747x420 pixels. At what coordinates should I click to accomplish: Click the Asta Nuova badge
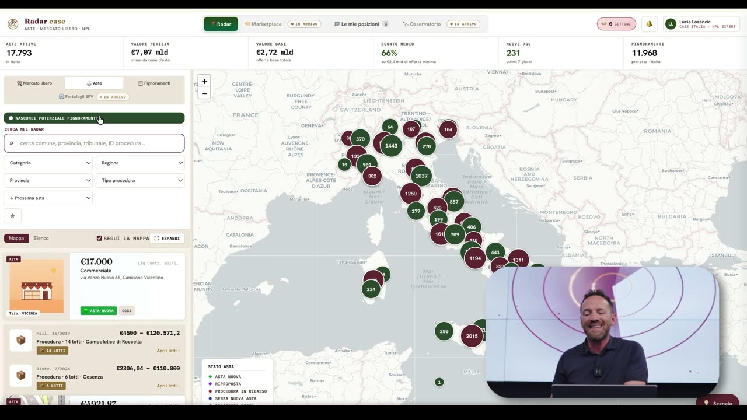point(99,311)
